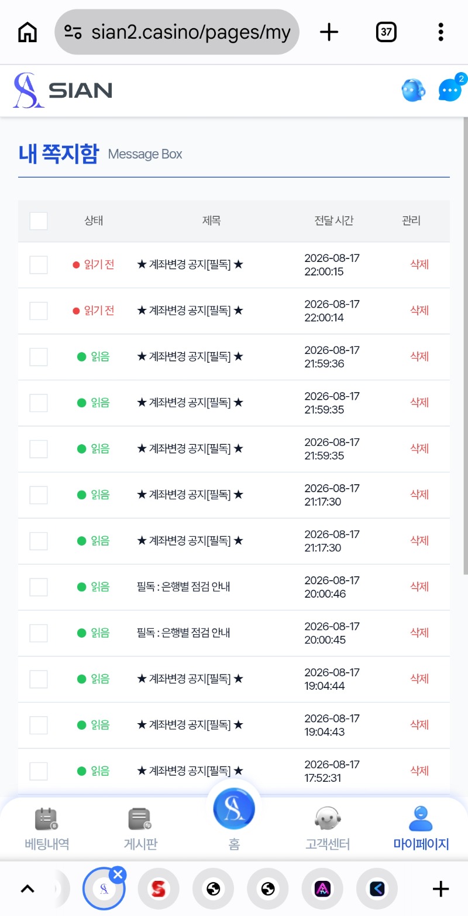This screenshot has height=916, width=468.
Task: Open the browser three-dot menu
Action: coord(441,32)
